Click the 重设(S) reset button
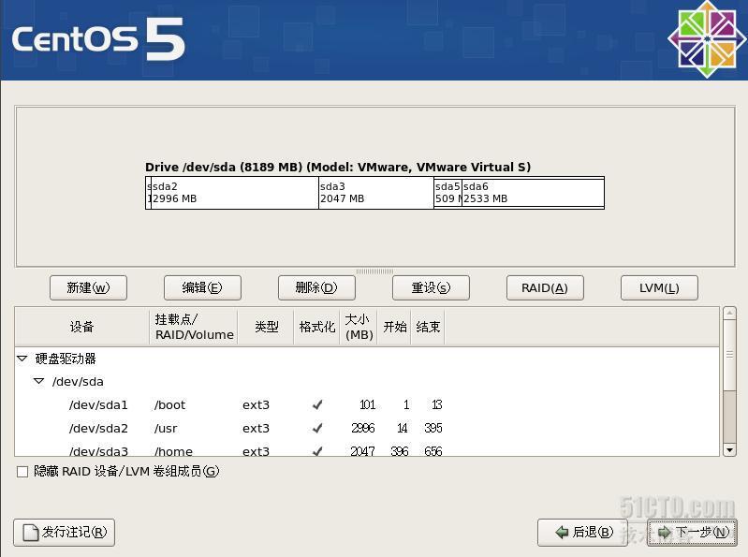 [431, 287]
